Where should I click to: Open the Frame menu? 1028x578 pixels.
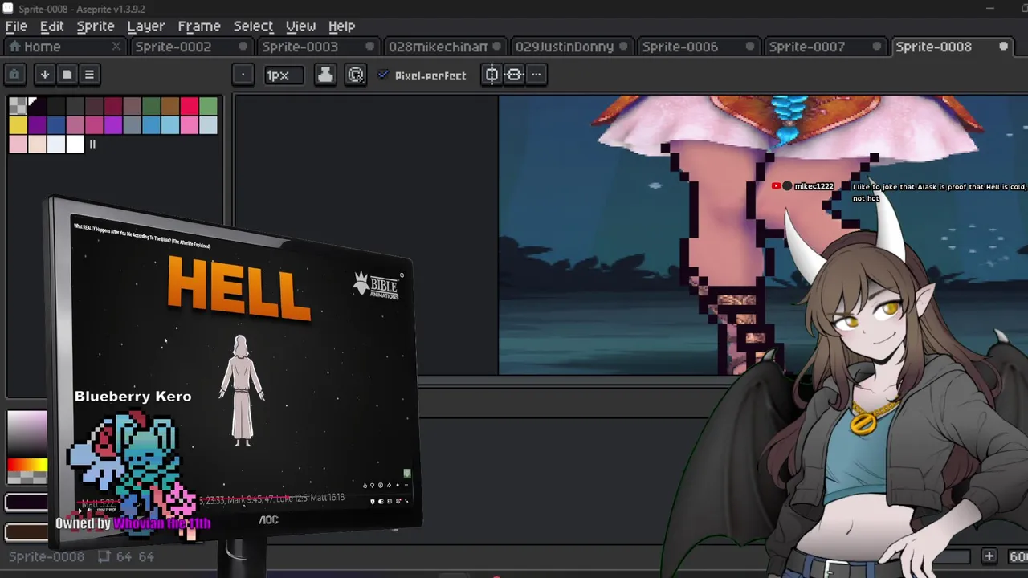pos(199,26)
